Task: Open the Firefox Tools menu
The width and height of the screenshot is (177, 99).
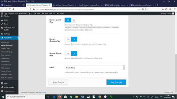Action: 28,1
